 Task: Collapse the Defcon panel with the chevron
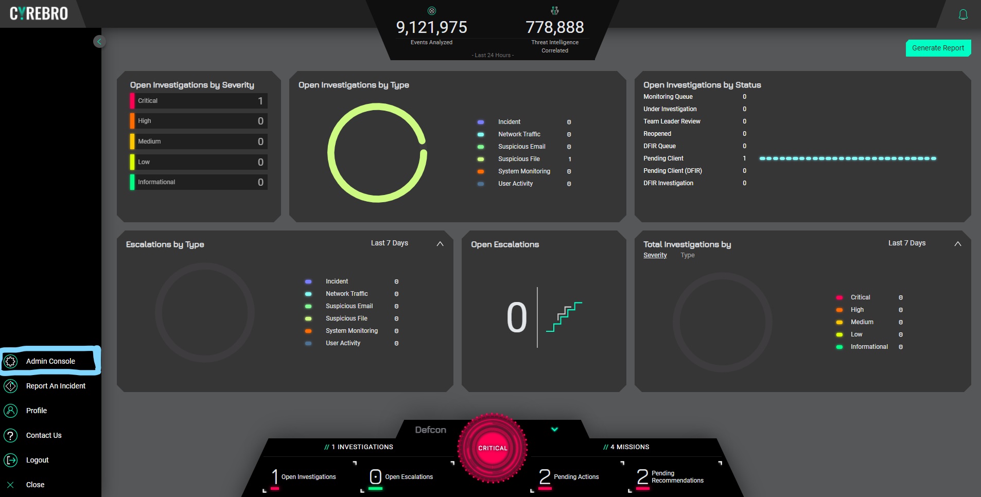pyautogui.click(x=554, y=429)
